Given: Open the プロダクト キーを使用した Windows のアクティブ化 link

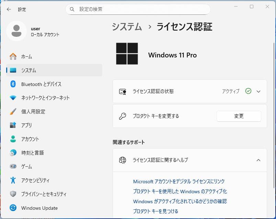Looking at the screenshot, I should [180, 191].
